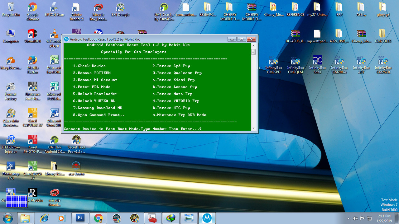Click '5.Unlock Bootloader' text in console
The image size is (399, 224).
[x=95, y=94]
